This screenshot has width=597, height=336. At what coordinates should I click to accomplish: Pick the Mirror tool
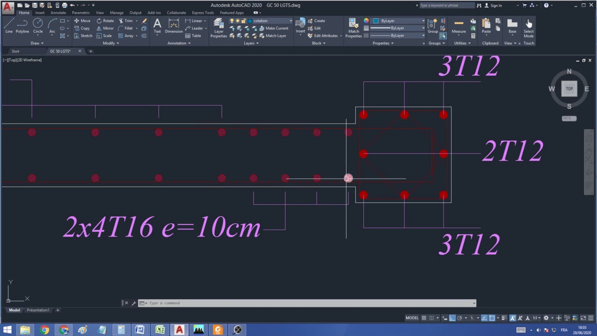pyautogui.click(x=104, y=28)
